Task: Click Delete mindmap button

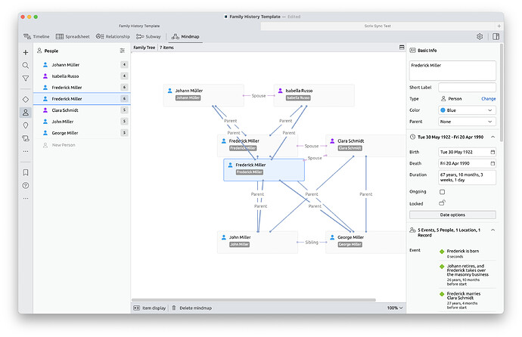Action: coord(194,308)
